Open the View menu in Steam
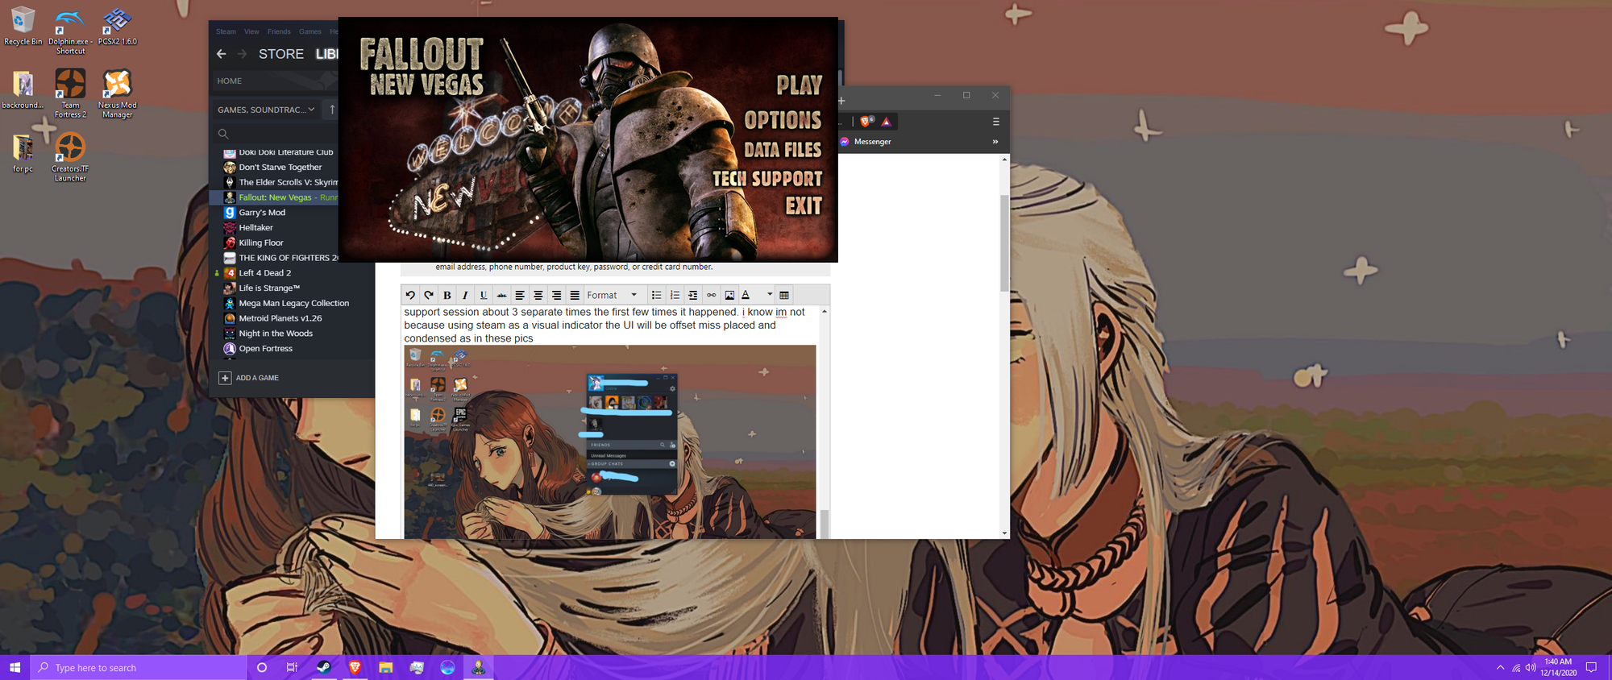Image resolution: width=1612 pixels, height=680 pixels. (x=251, y=31)
